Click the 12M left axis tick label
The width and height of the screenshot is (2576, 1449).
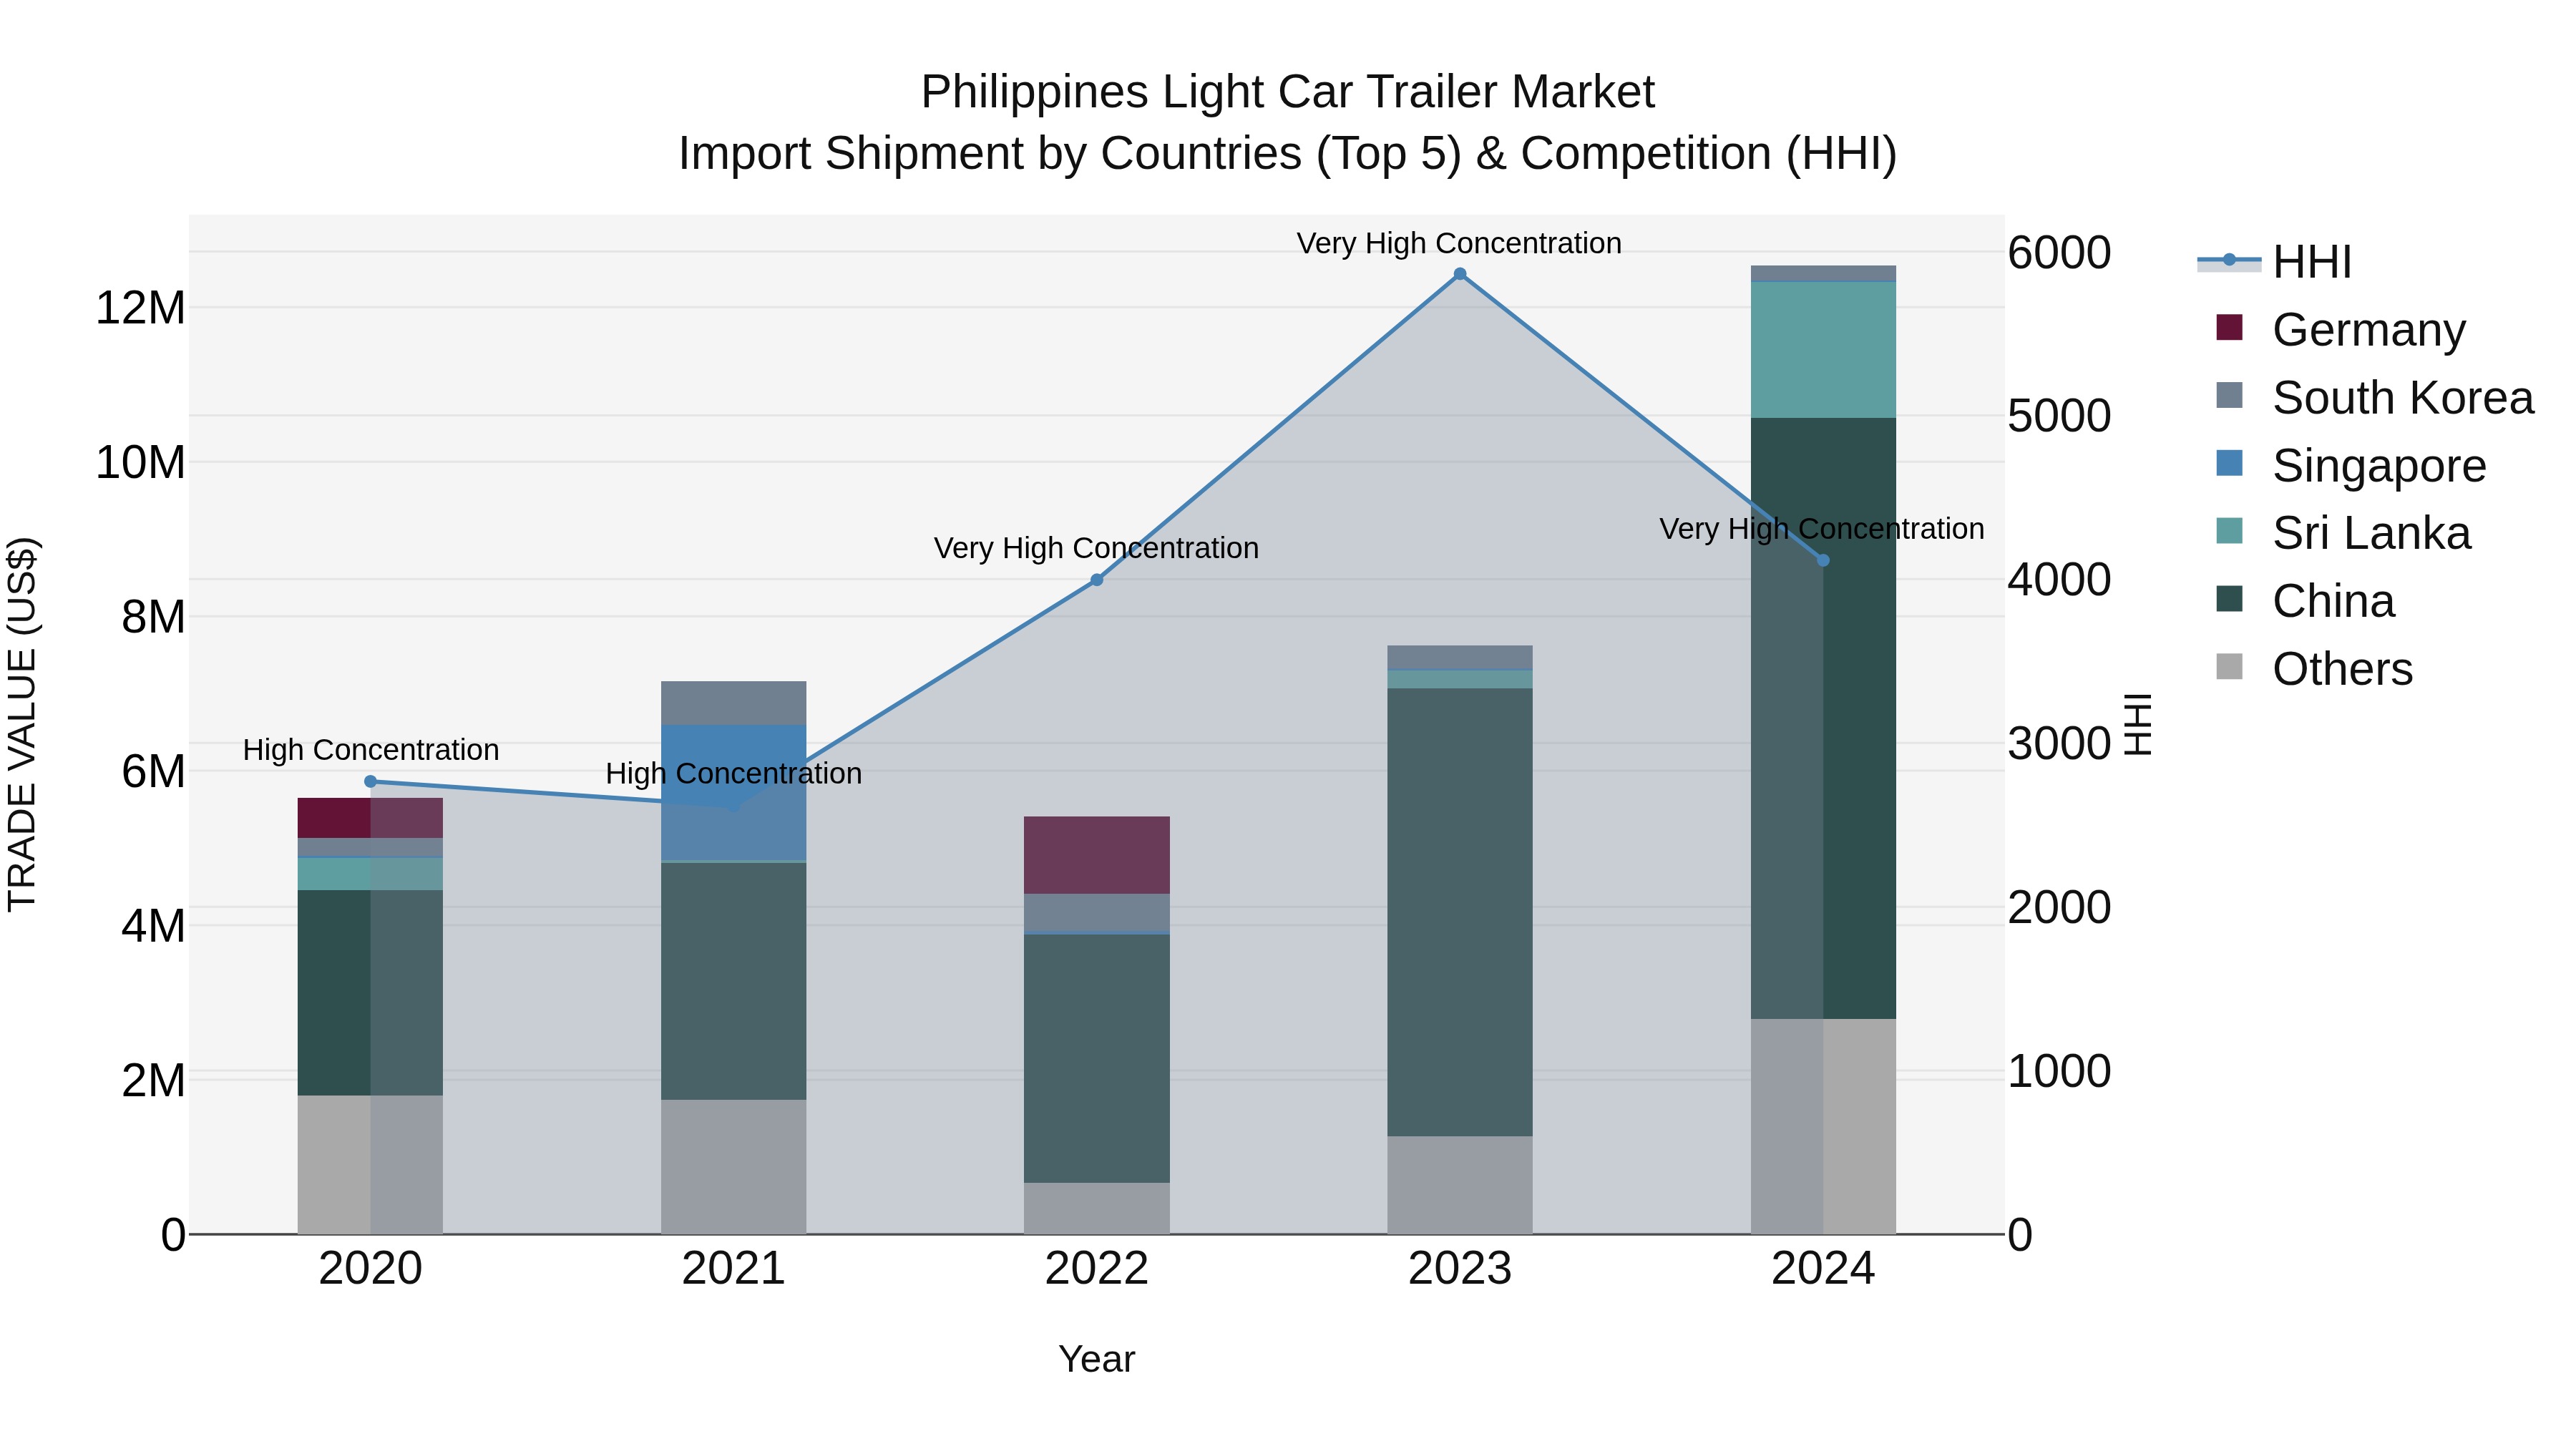point(140,308)
